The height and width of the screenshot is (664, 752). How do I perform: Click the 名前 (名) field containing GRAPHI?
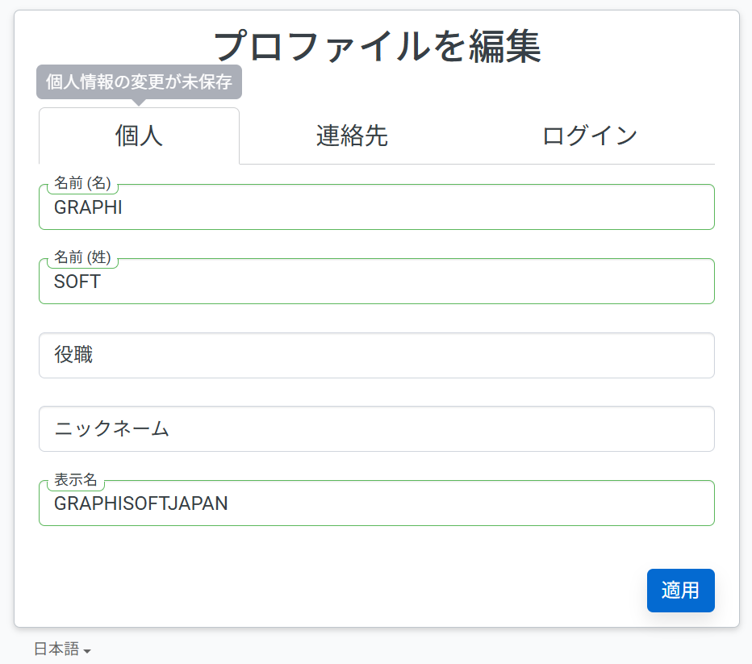click(x=377, y=207)
